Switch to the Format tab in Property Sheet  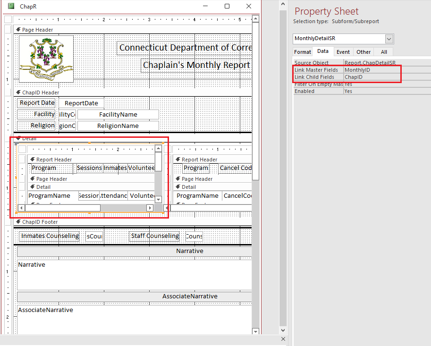point(302,51)
